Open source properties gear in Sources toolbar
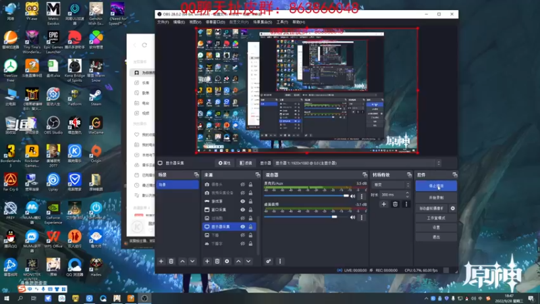Viewport: 540px width, 304px height. (227, 261)
